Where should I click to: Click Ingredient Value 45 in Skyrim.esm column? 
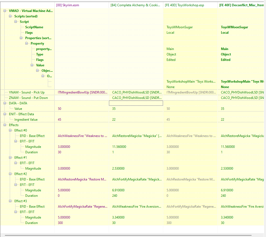click(60, 119)
